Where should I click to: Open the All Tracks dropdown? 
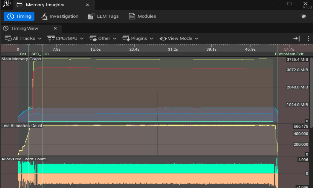coord(23,38)
